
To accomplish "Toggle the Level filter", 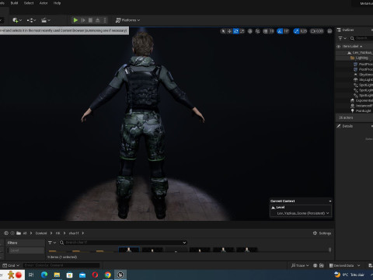I will pyautogui.click(x=26, y=250).
